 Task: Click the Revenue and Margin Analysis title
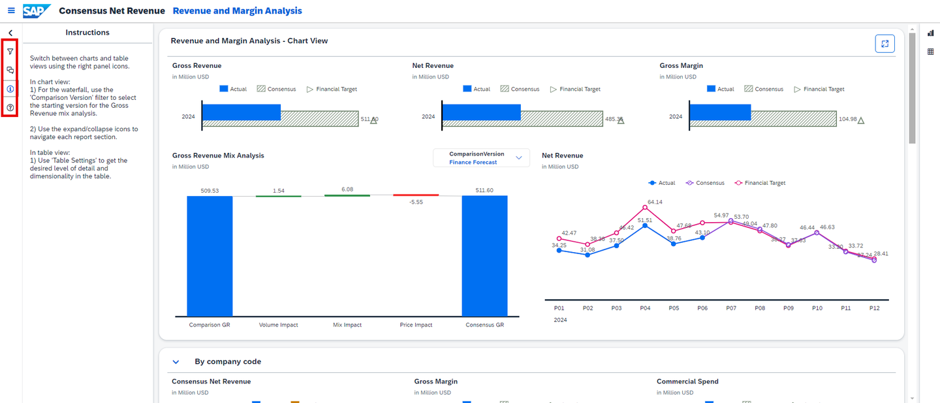pyautogui.click(x=238, y=10)
